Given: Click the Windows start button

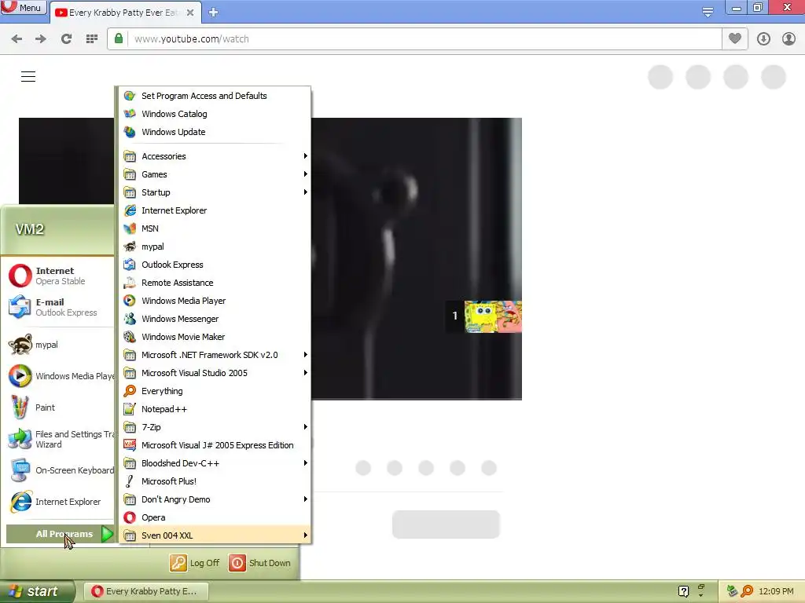Looking at the screenshot, I should 37,591.
